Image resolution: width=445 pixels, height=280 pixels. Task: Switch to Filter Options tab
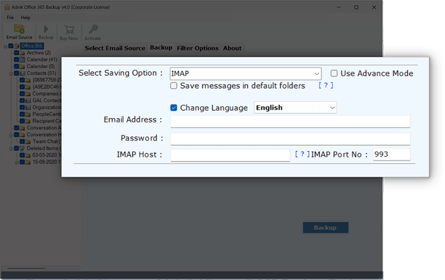(x=198, y=48)
